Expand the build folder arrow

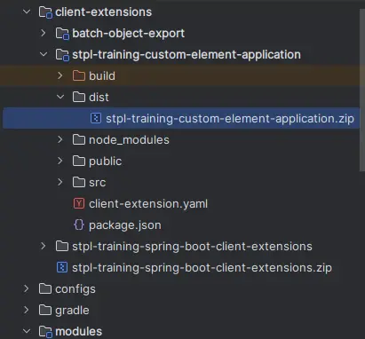(x=60, y=75)
